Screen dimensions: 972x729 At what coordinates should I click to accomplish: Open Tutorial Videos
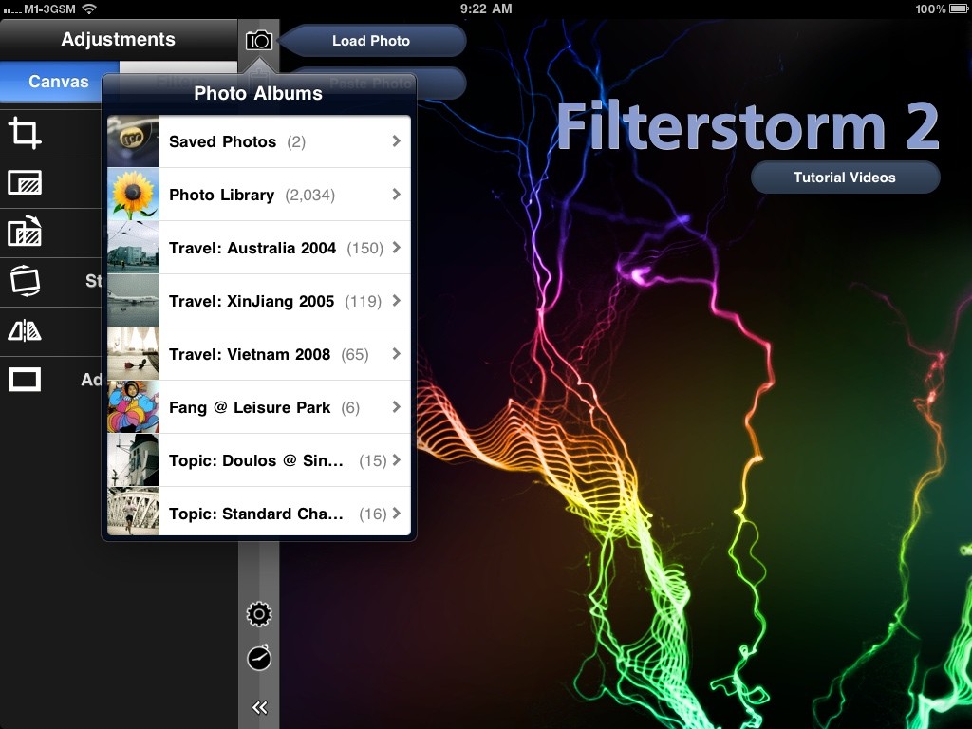(x=845, y=178)
